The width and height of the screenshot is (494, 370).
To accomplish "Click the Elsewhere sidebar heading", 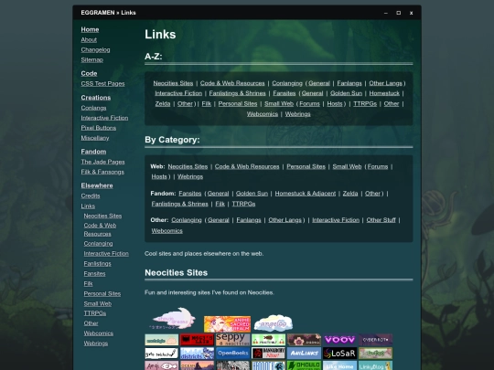I will pos(97,185).
